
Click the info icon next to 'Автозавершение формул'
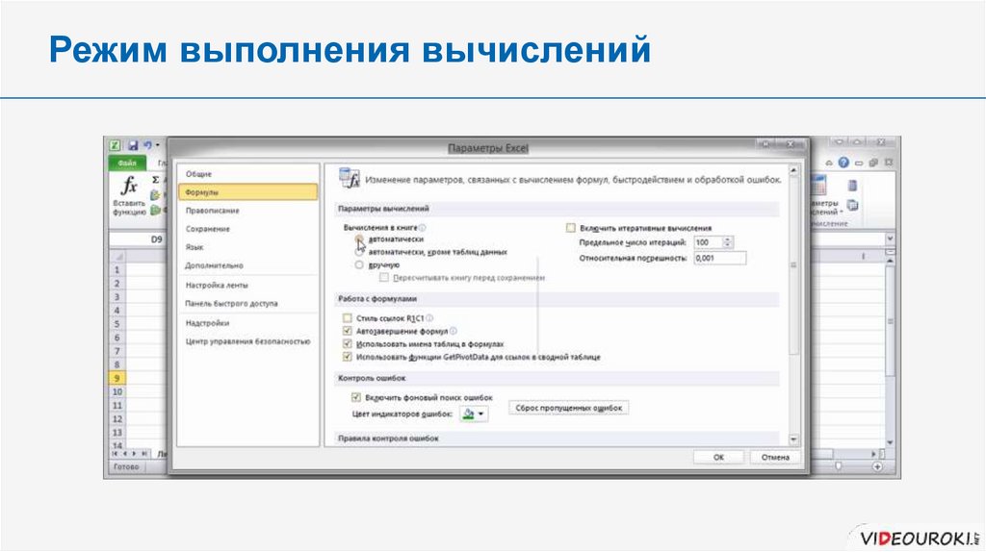click(x=454, y=331)
